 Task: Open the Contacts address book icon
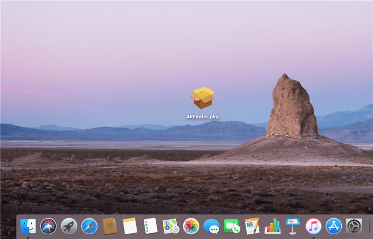click(x=110, y=226)
